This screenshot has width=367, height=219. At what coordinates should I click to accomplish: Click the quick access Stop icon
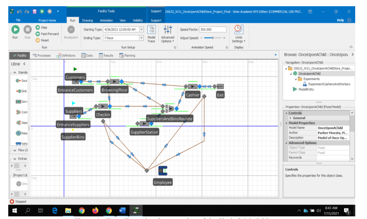coord(49,11)
